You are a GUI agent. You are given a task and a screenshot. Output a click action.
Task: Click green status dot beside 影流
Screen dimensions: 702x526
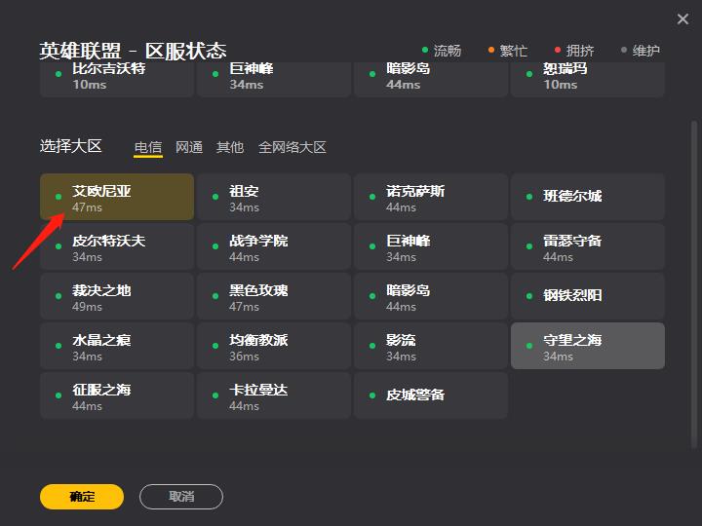(x=372, y=346)
